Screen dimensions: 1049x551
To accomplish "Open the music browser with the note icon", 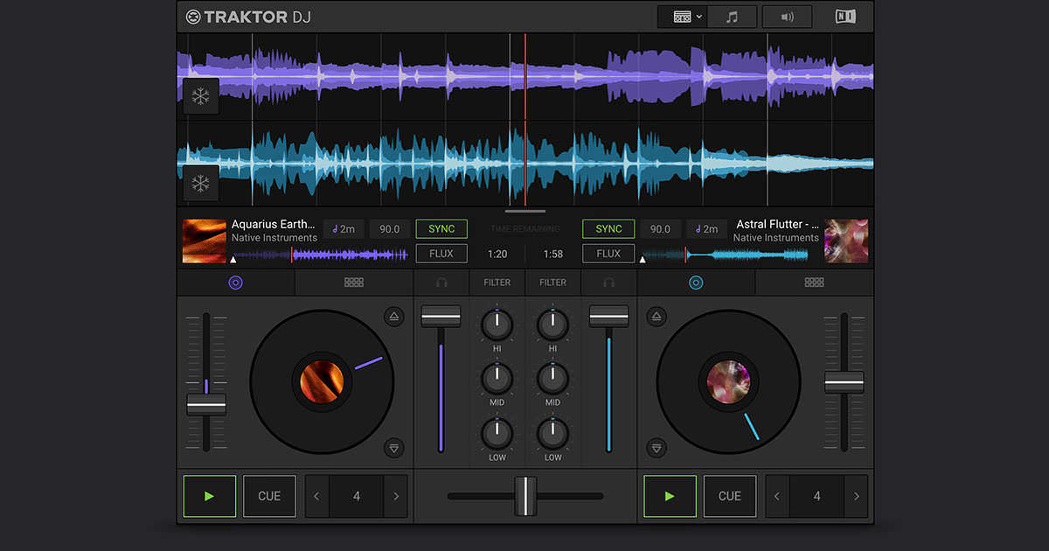I will [733, 17].
